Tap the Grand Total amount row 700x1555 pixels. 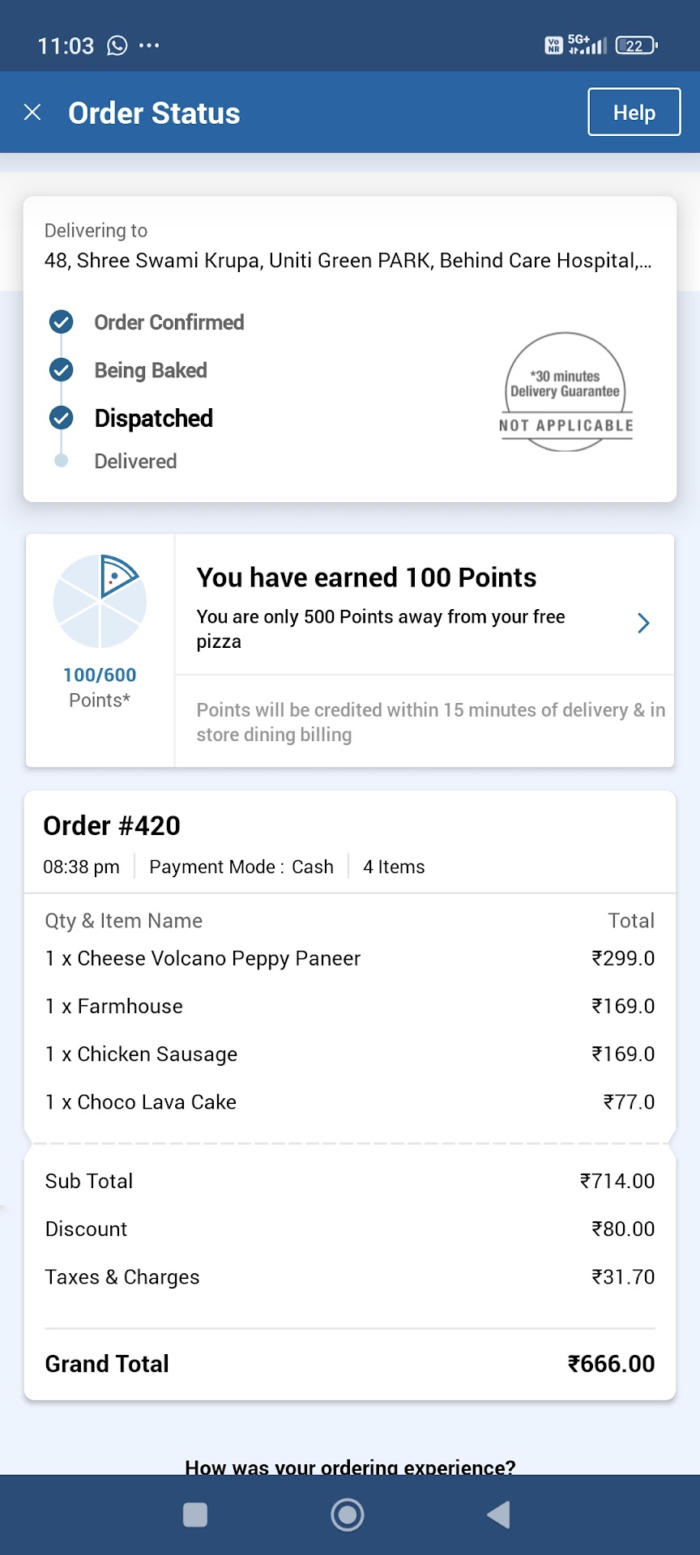[x=350, y=1364]
